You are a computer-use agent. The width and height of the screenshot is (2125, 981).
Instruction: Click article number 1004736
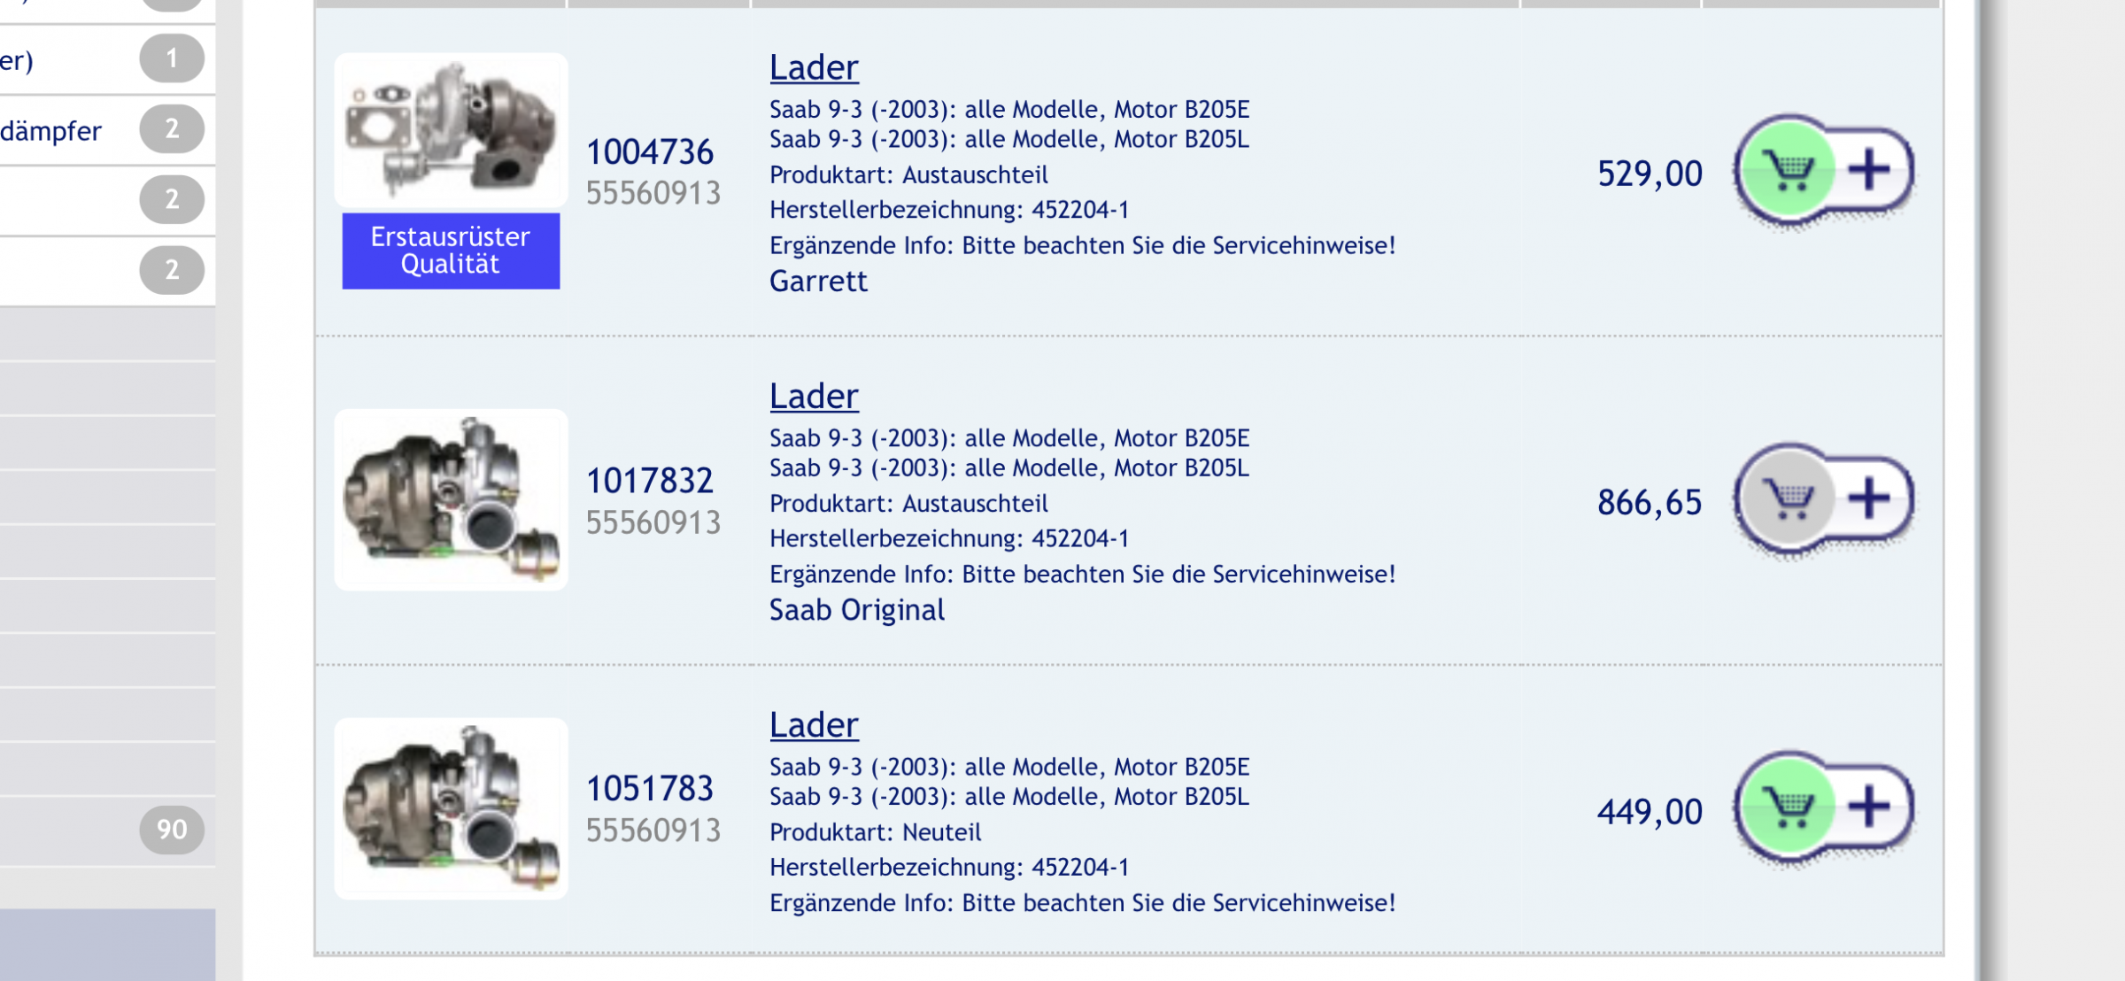point(650,152)
